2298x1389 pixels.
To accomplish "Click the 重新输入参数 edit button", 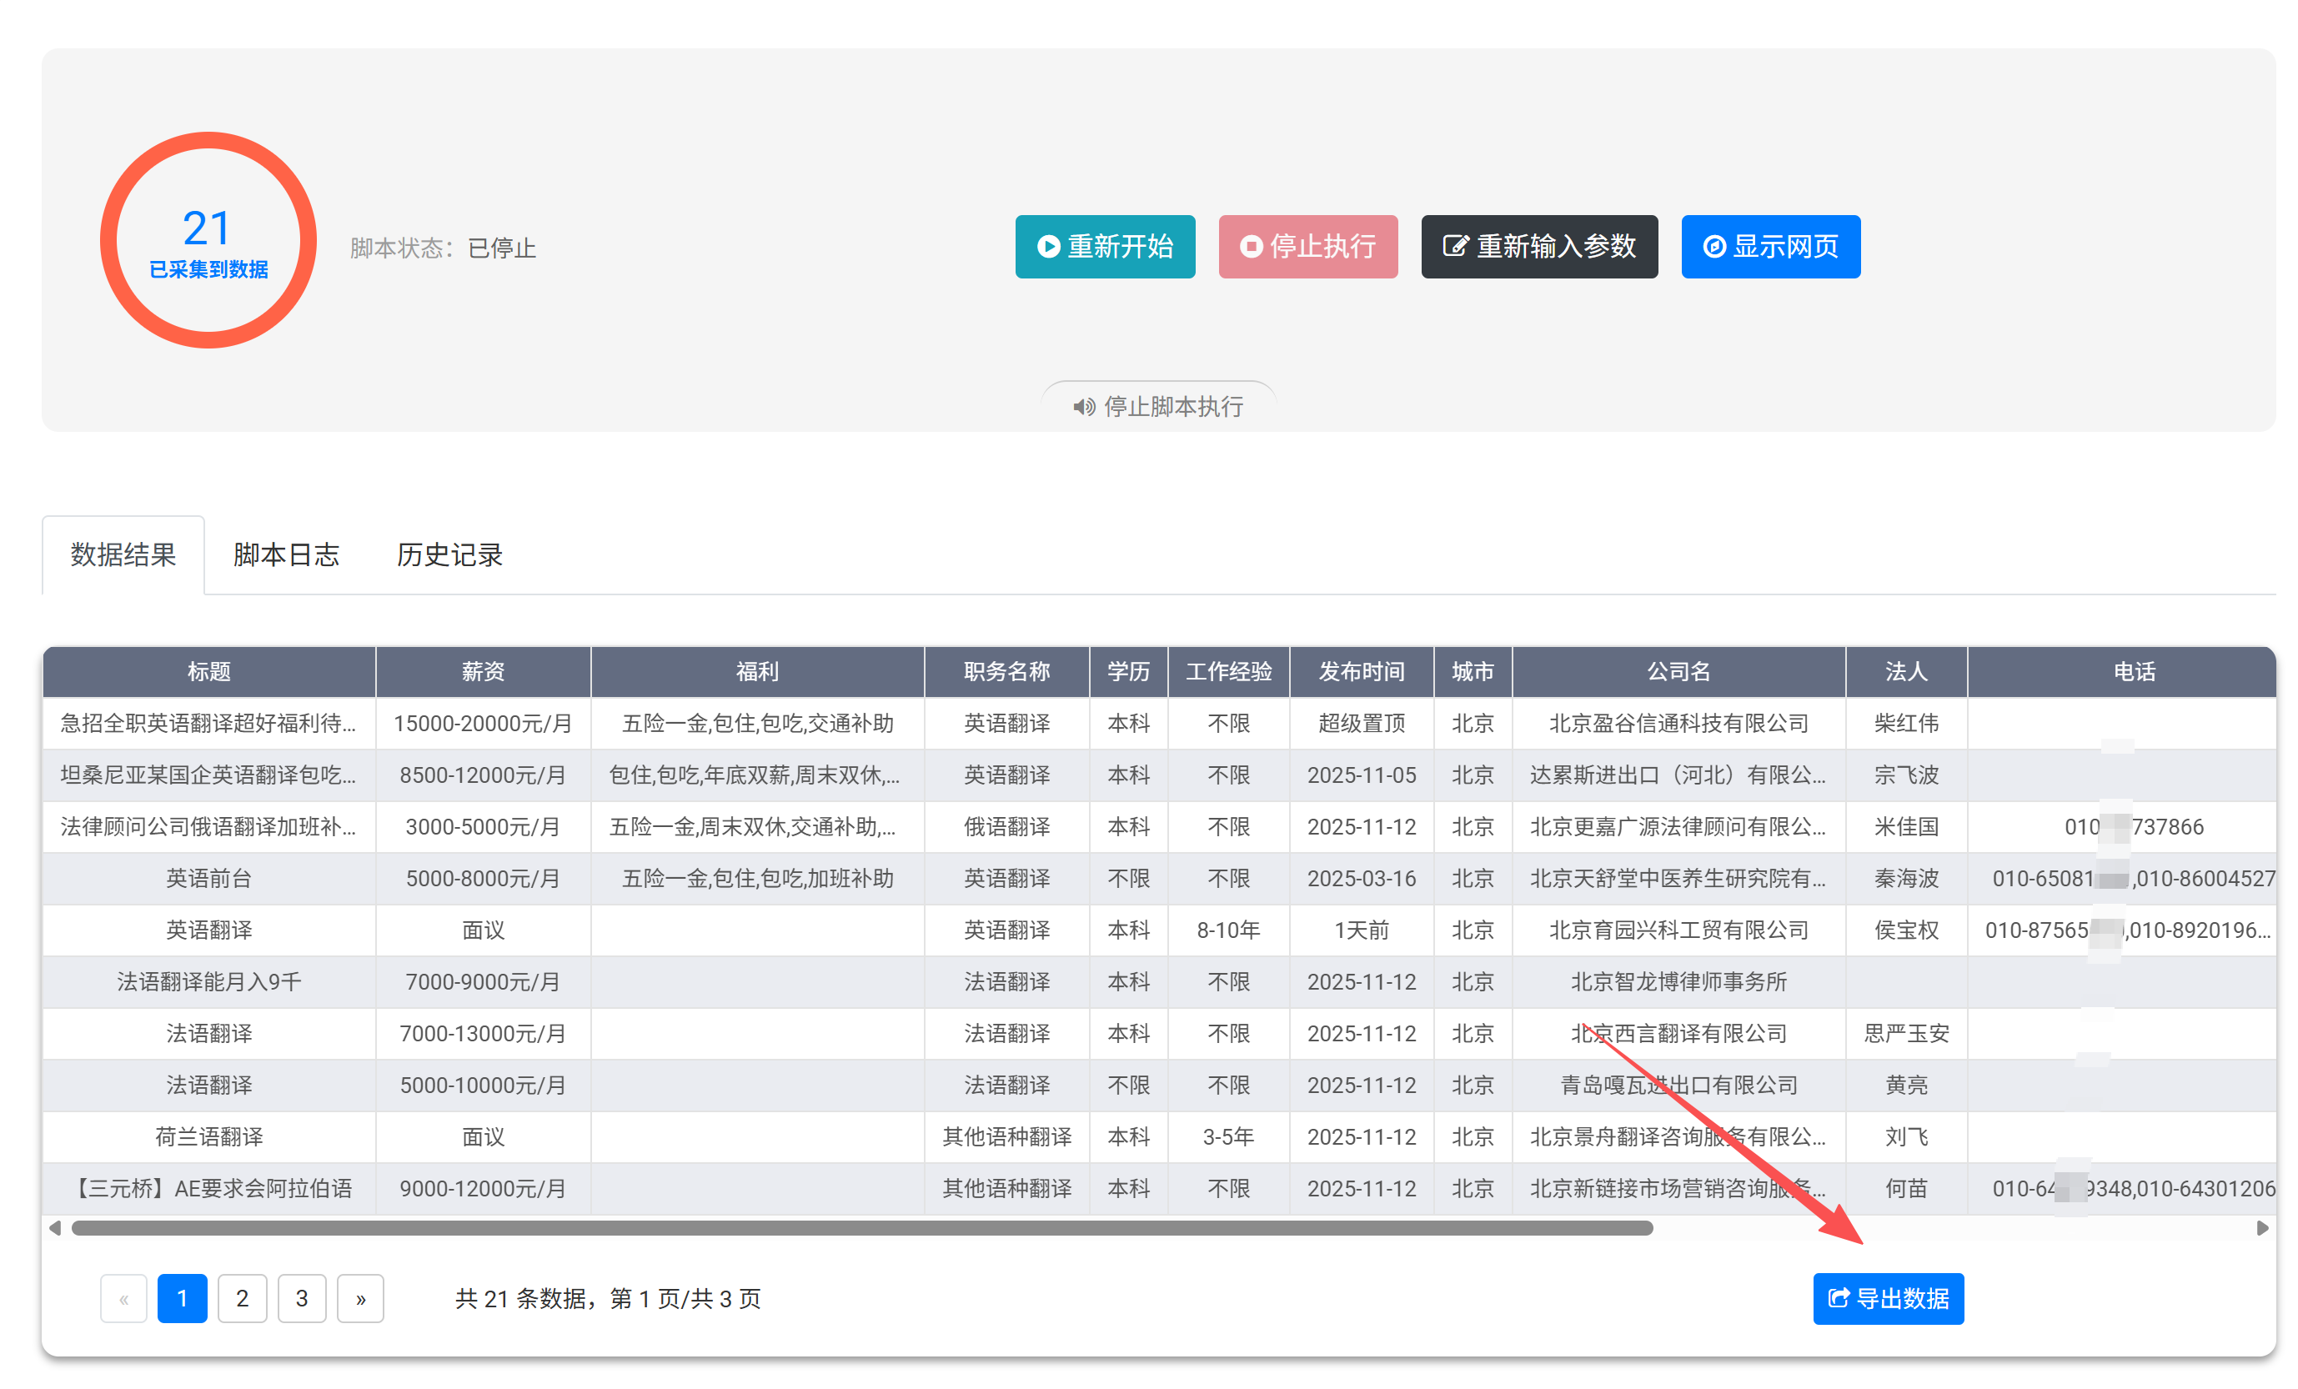I will pyautogui.click(x=1539, y=246).
